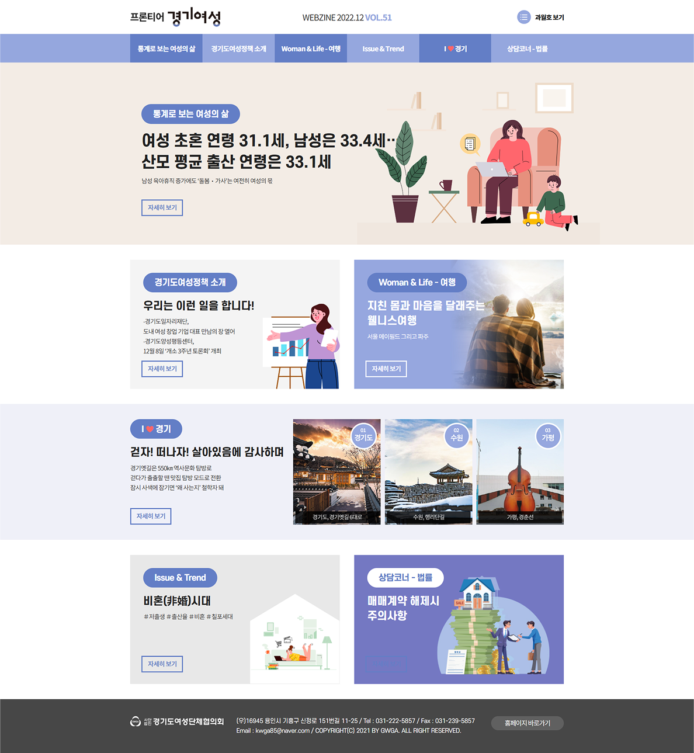
Task: Click the 01 경기도 circle badge
Action: (x=363, y=436)
